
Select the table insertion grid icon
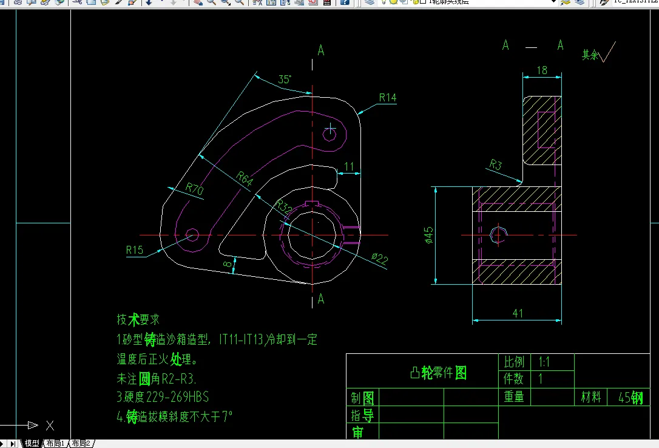pyautogui.click(x=326, y=3)
